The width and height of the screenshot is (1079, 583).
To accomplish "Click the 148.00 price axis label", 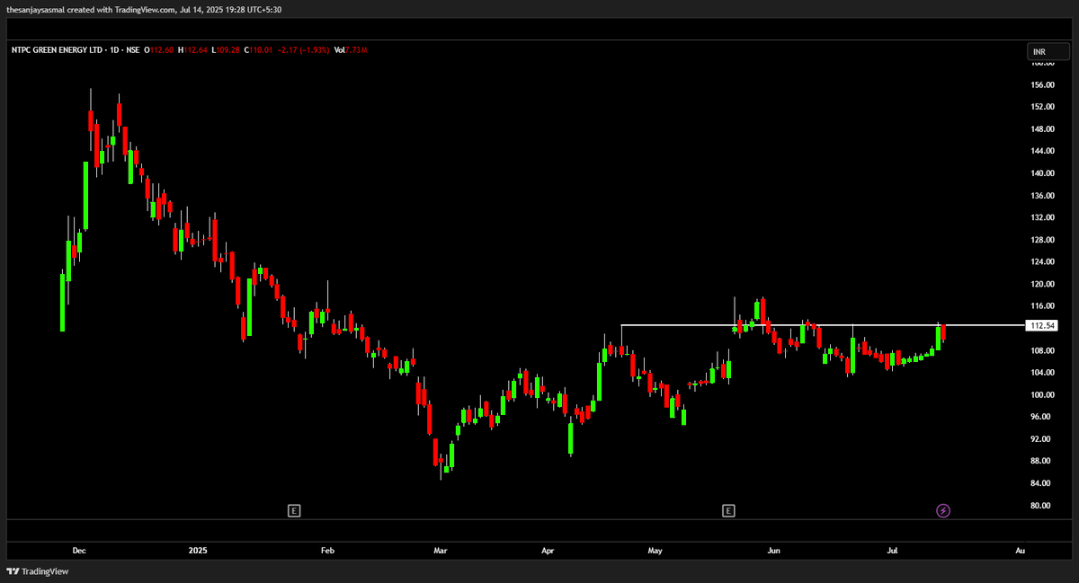I will click(1042, 129).
